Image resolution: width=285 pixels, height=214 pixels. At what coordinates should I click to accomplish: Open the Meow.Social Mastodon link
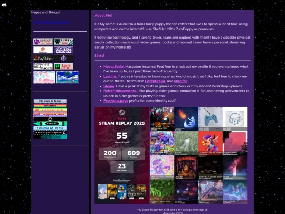pos(114,67)
